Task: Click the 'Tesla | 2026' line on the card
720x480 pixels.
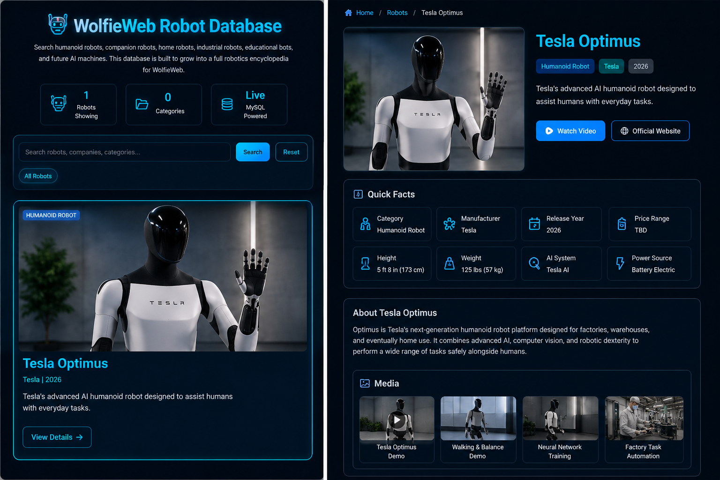Action: [42, 380]
